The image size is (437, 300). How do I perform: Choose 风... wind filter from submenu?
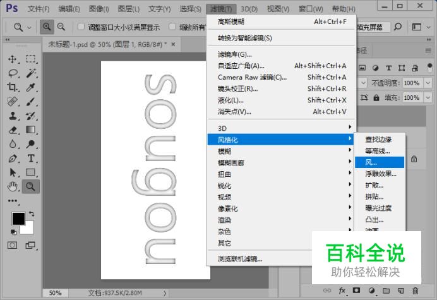(x=380, y=162)
